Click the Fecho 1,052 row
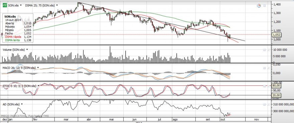Screen dimensions: 294x123 [18, 34]
